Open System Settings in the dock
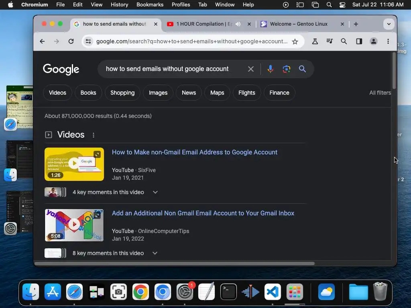The width and height of the screenshot is (411, 308). click(x=185, y=292)
